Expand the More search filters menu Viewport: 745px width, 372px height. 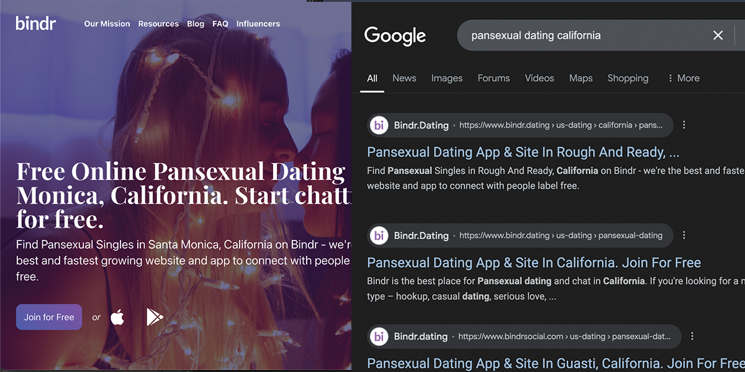coord(683,78)
